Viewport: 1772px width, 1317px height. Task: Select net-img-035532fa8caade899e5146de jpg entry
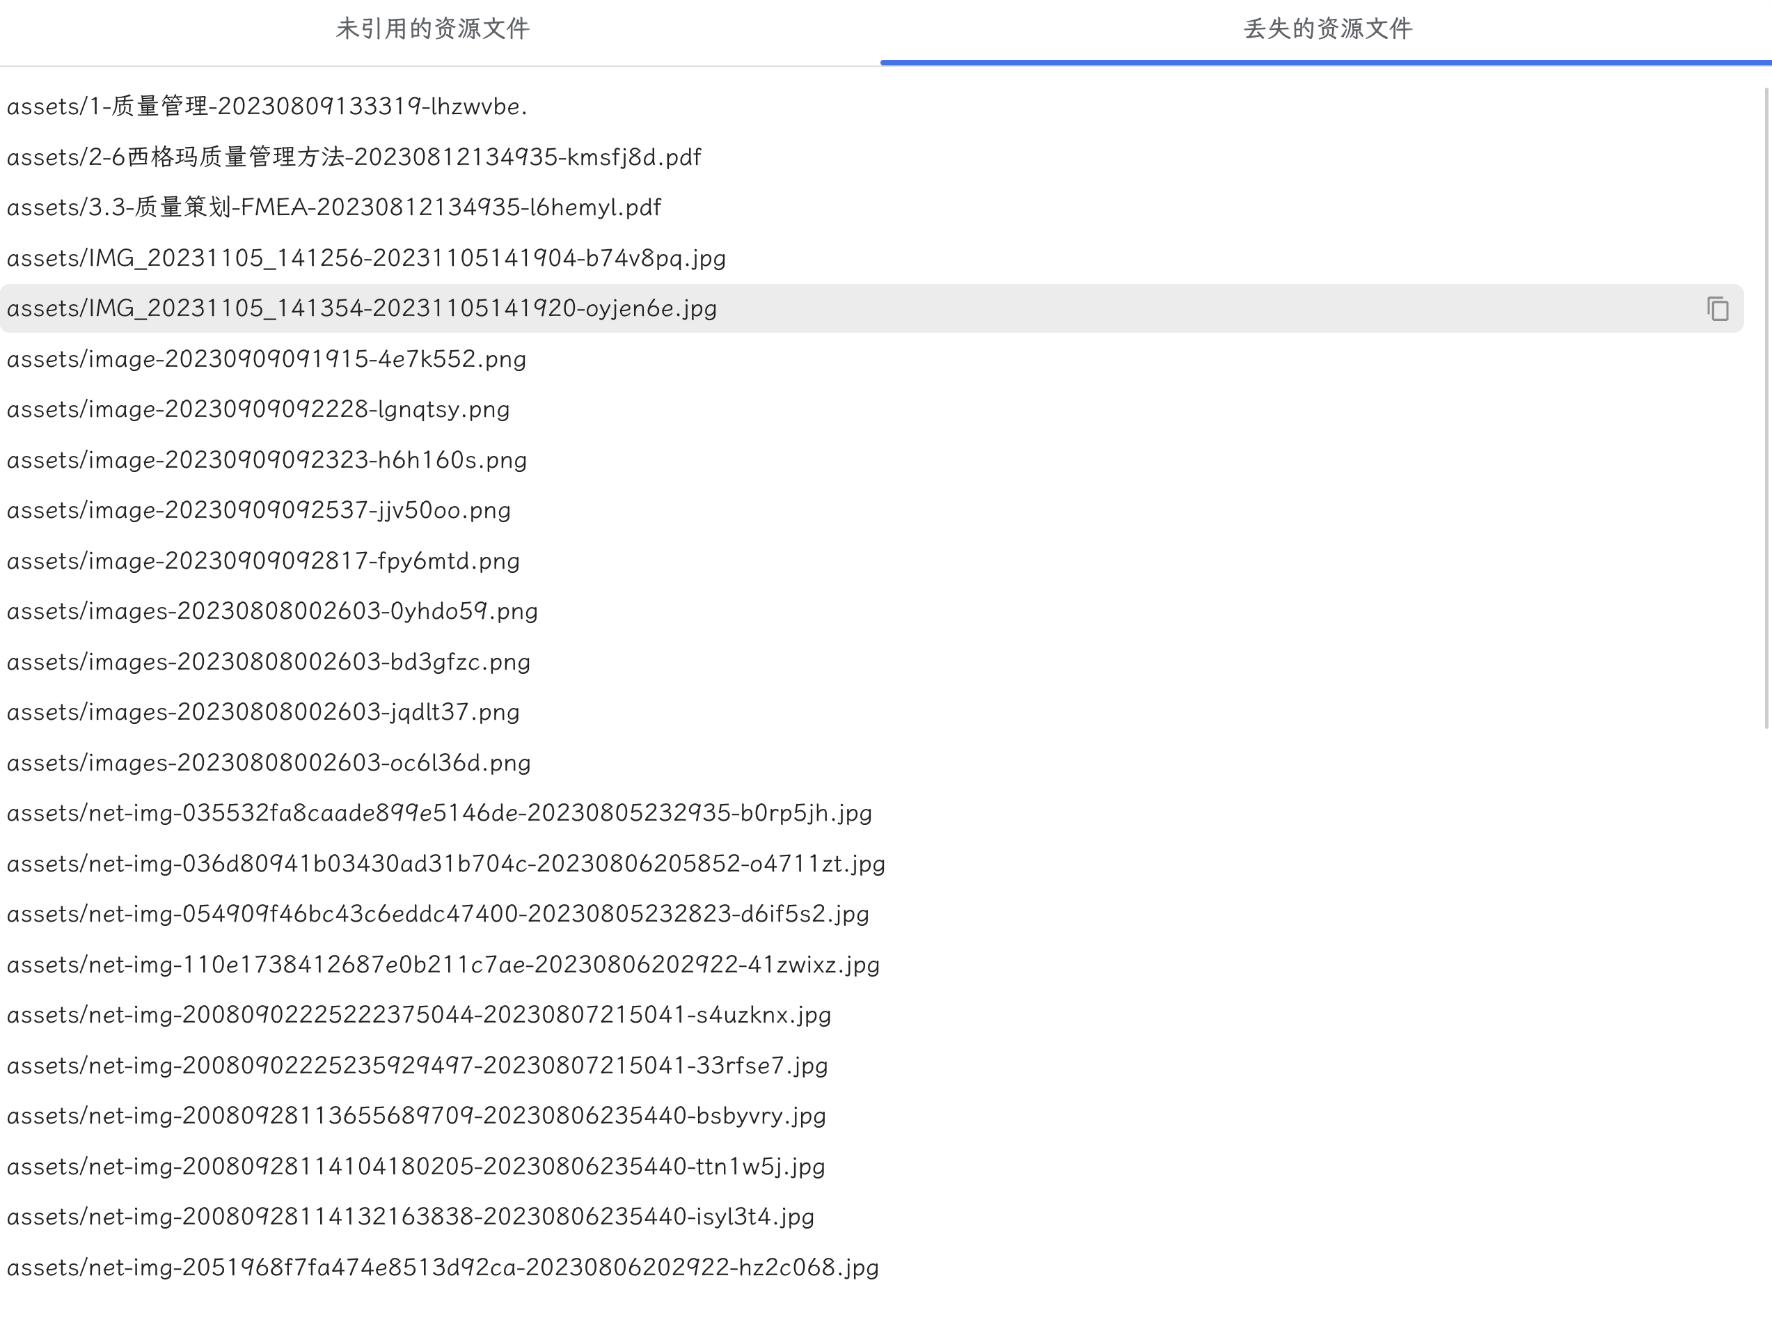(x=439, y=813)
